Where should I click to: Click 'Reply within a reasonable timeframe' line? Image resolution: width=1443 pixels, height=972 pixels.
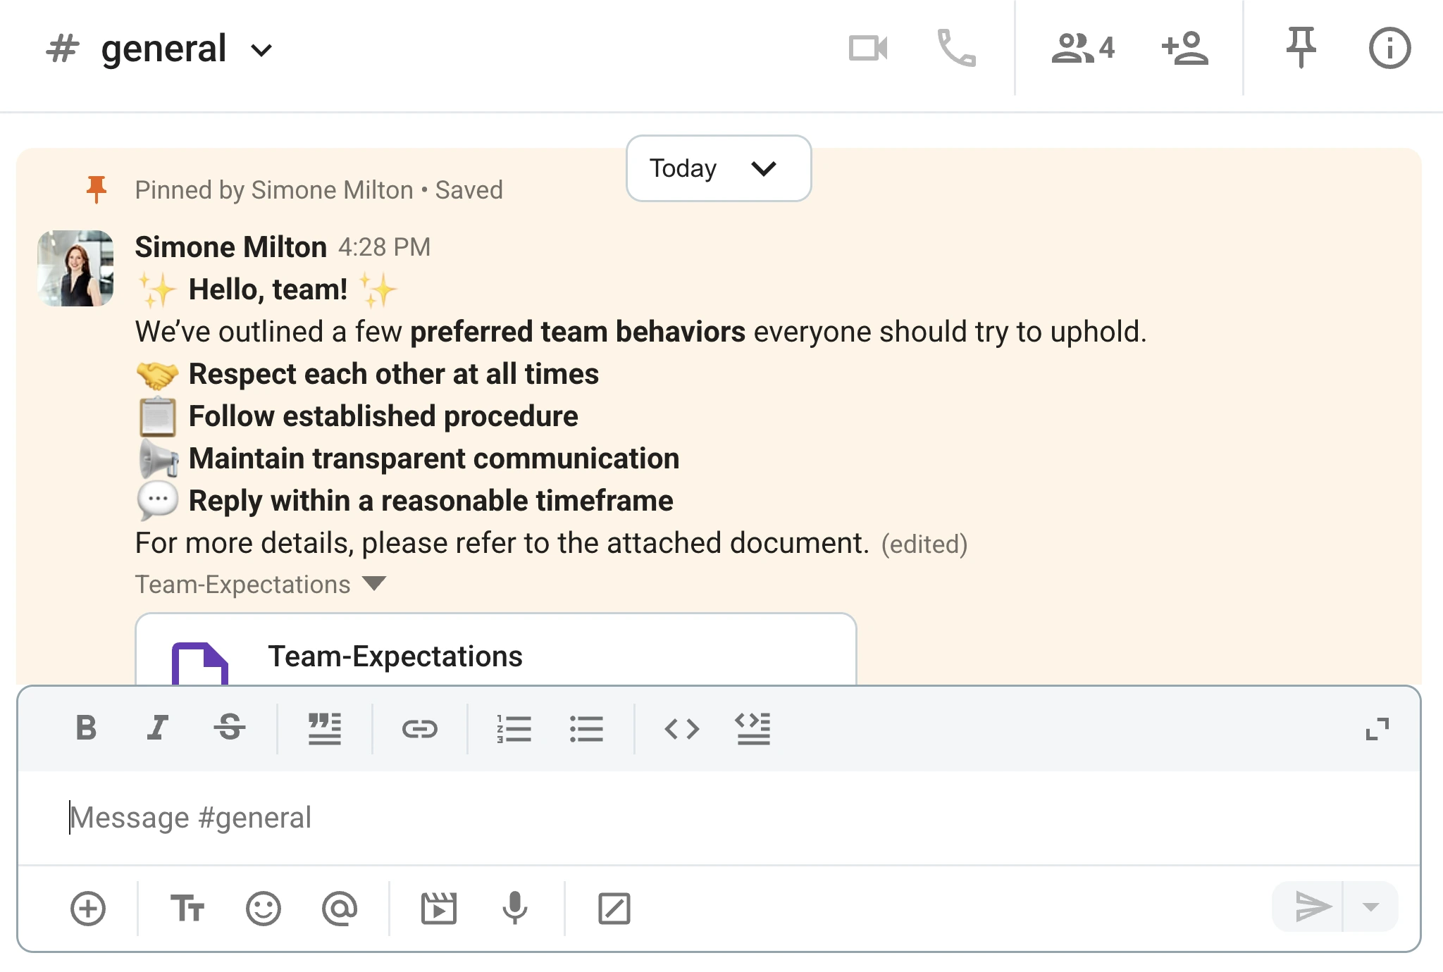(x=431, y=501)
